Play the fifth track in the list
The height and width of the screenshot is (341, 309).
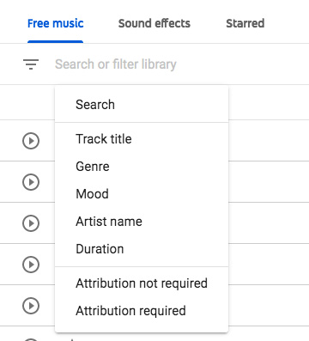31,306
